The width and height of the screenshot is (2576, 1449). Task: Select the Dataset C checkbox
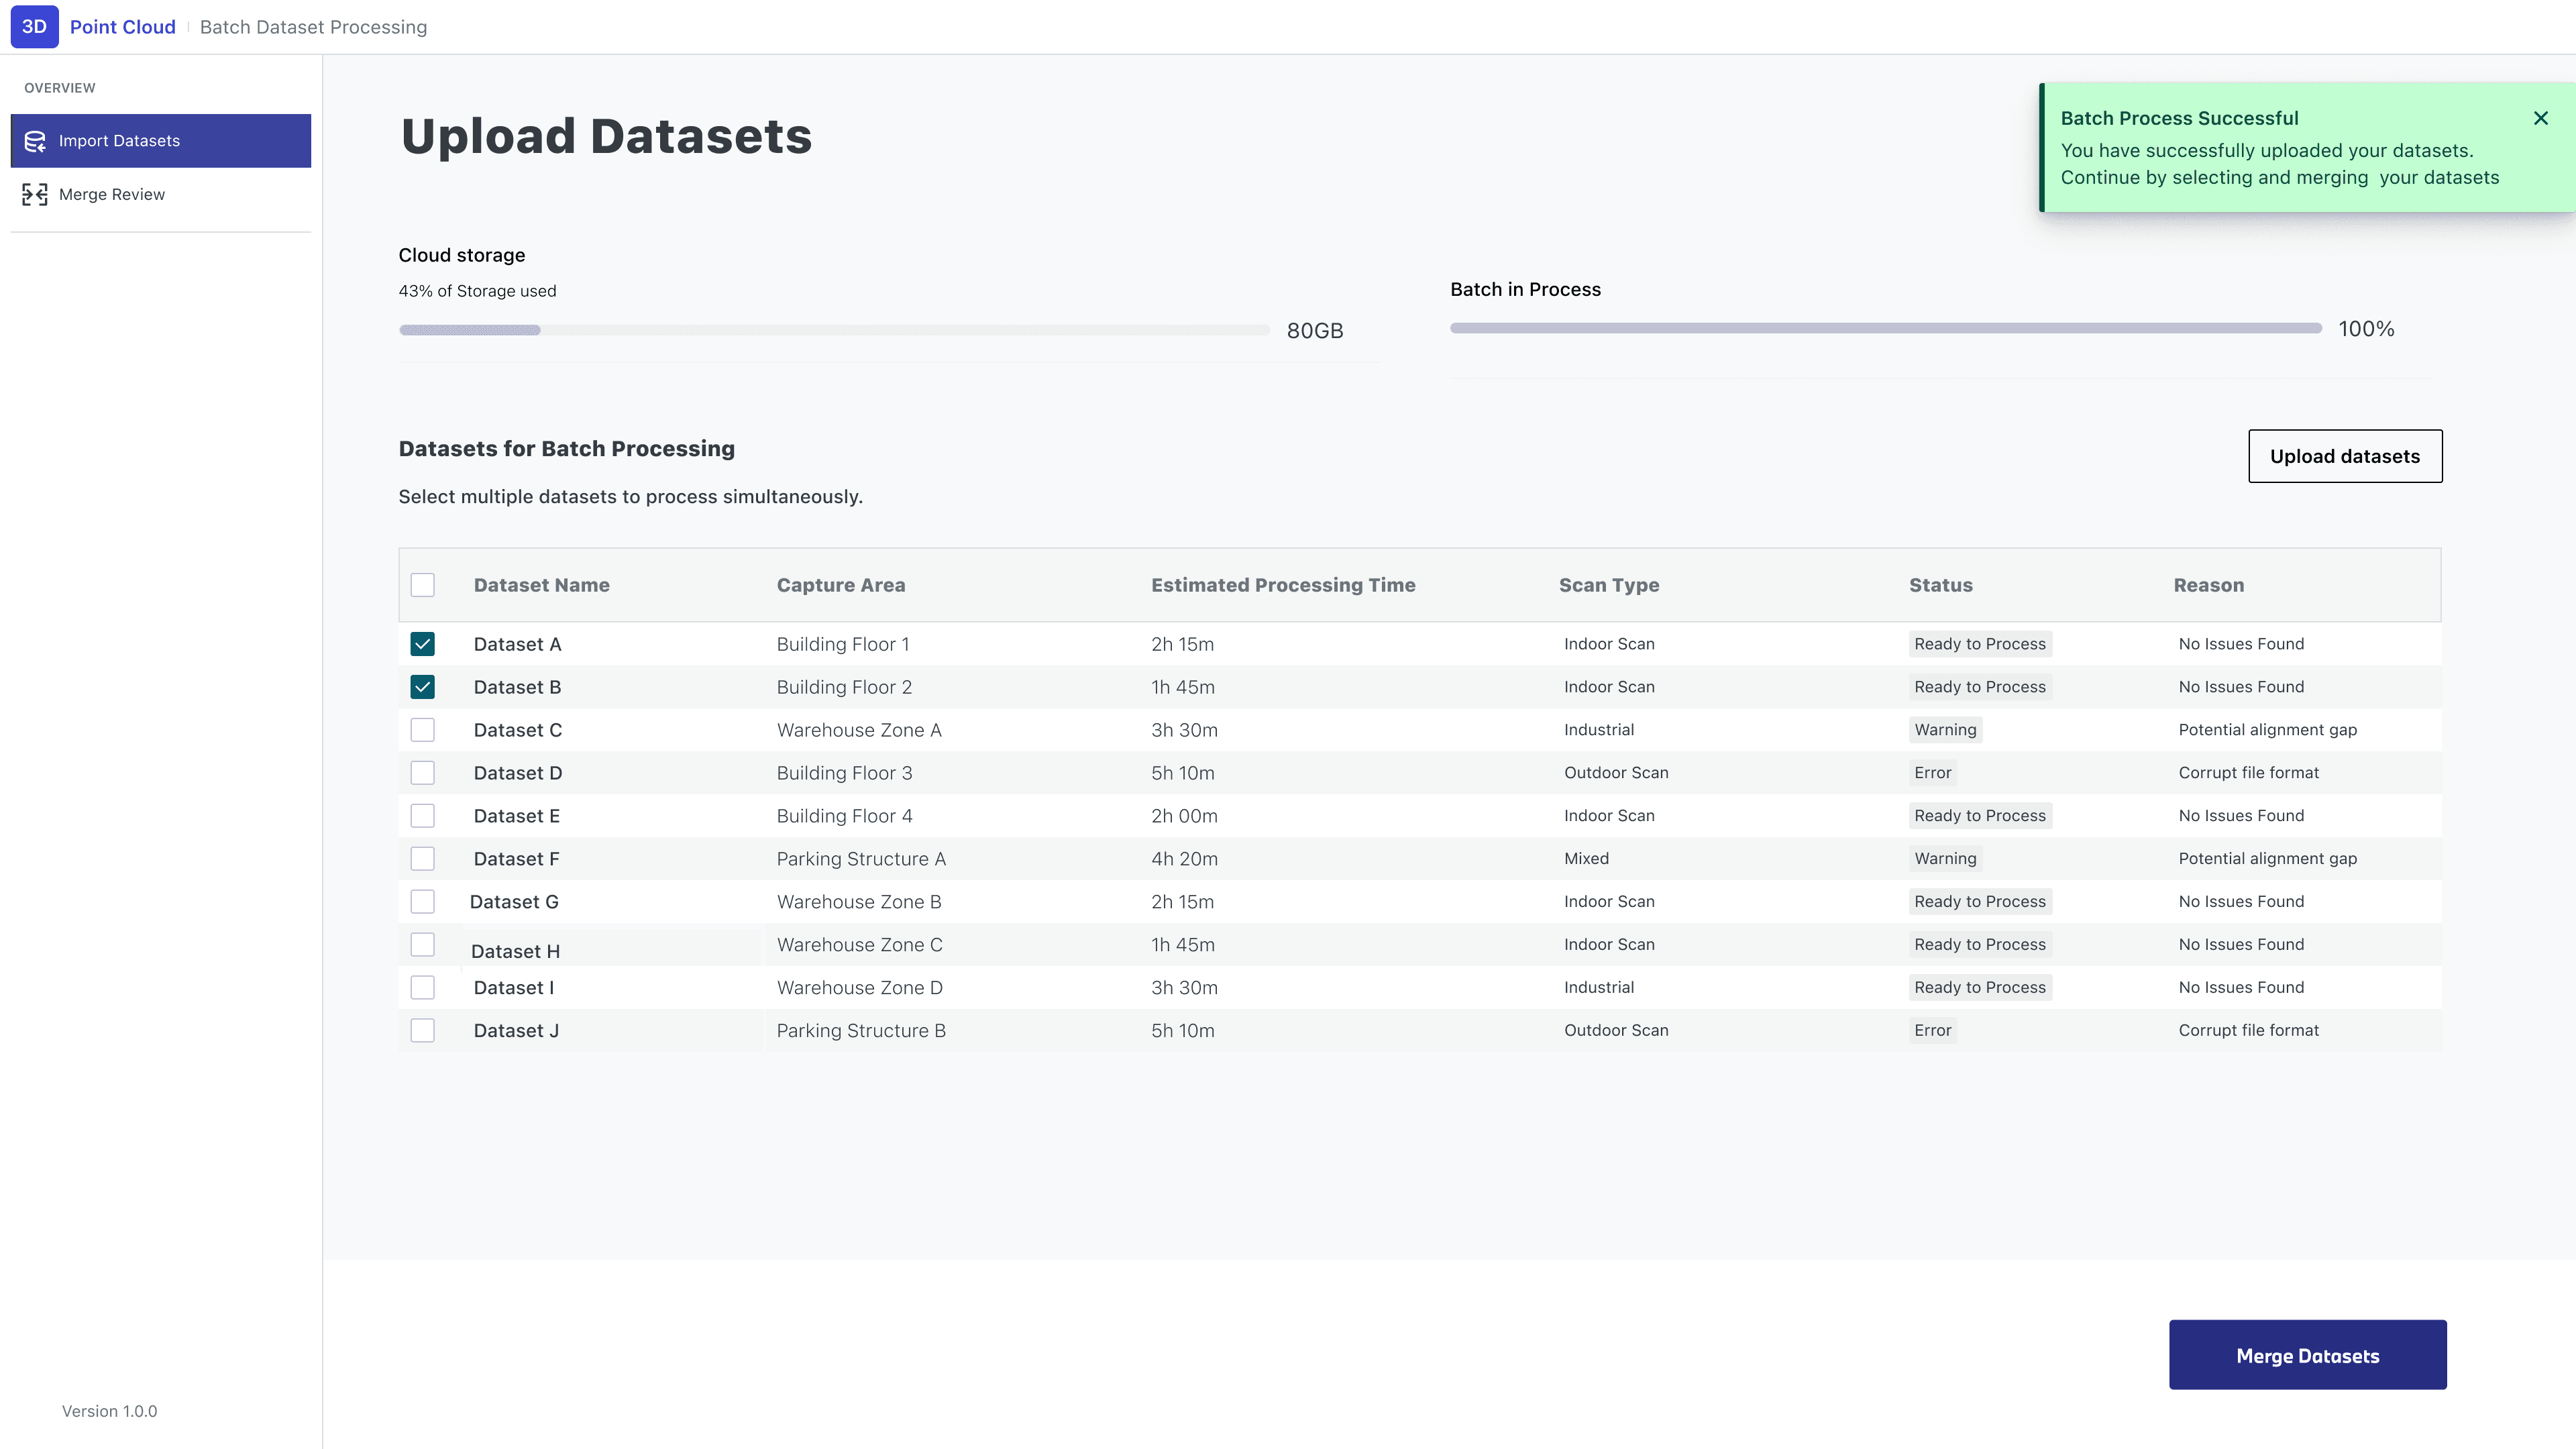422,730
